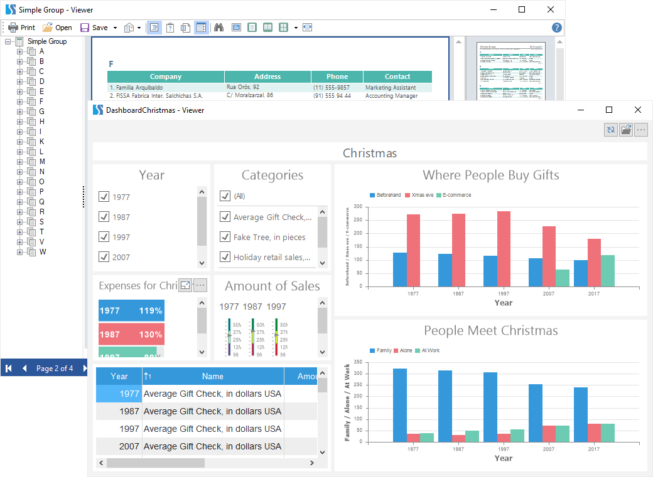Open the Page 2 of 4 indicator

[x=55, y=369]
